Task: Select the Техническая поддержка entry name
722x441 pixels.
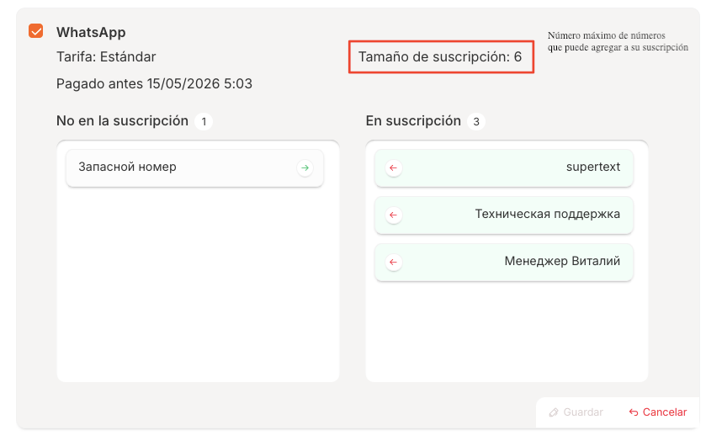Action: click(547, 214)
